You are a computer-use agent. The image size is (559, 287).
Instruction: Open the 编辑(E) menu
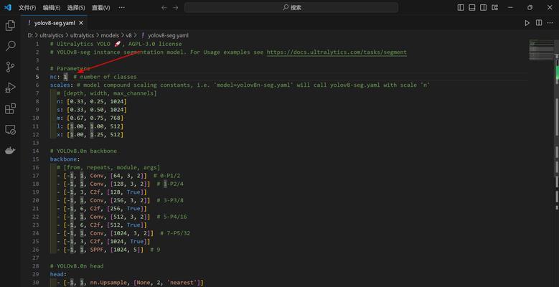coord(52,7)
